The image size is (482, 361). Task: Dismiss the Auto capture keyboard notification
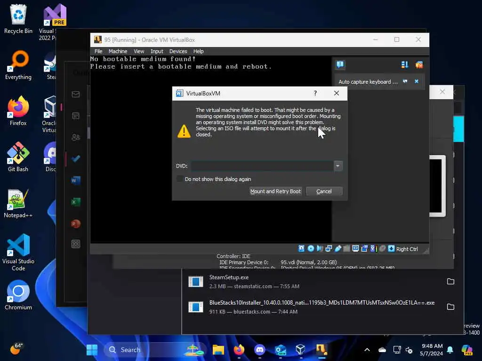[x=417, y=81]
